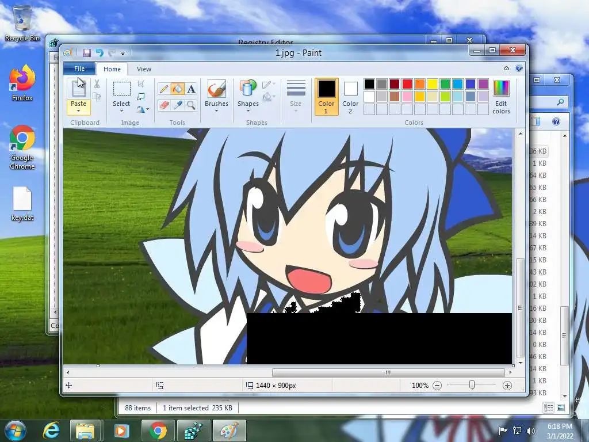Image resolution: width=589 pixels, height=442 pixels.
Task: Click the network tray icon
Action: [517, 430]
